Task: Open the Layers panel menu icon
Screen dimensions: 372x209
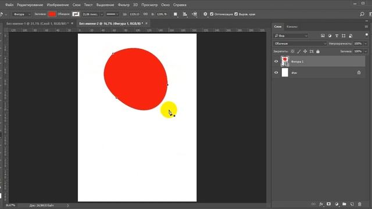Action: click(366, 27)
